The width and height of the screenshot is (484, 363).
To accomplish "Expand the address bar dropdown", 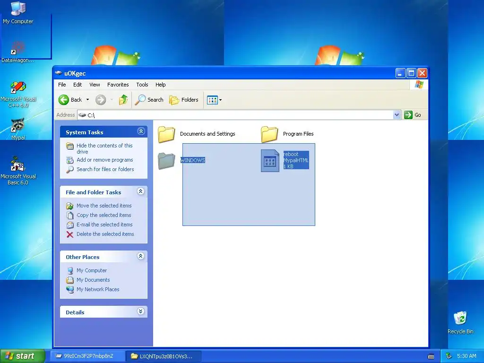I will (397, 115).
